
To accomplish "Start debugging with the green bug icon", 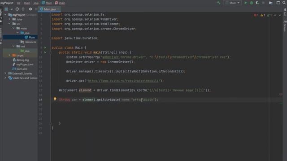I will point(252,3).
